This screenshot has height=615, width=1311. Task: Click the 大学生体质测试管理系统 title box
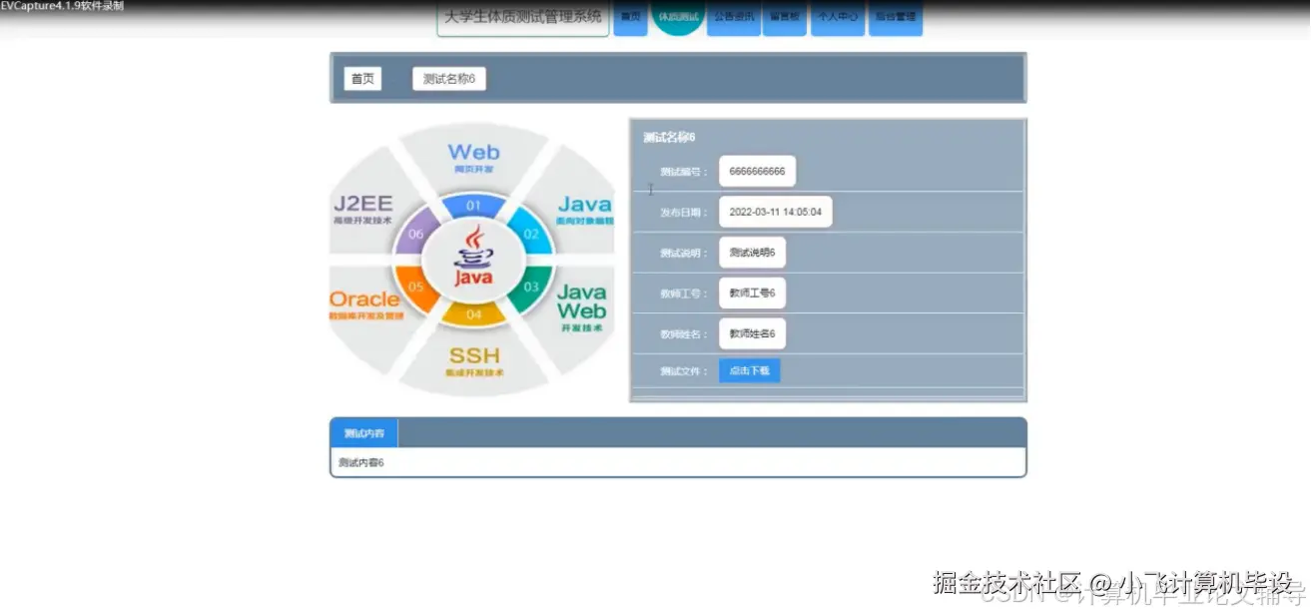[x=523, y=18]
